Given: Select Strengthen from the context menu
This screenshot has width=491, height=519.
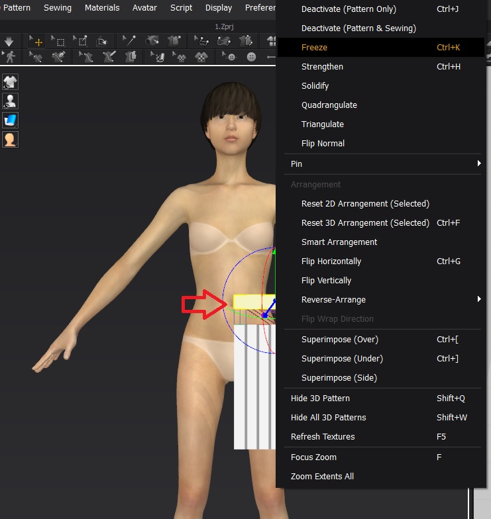Looking at the screenshot, I should (380, 66).
